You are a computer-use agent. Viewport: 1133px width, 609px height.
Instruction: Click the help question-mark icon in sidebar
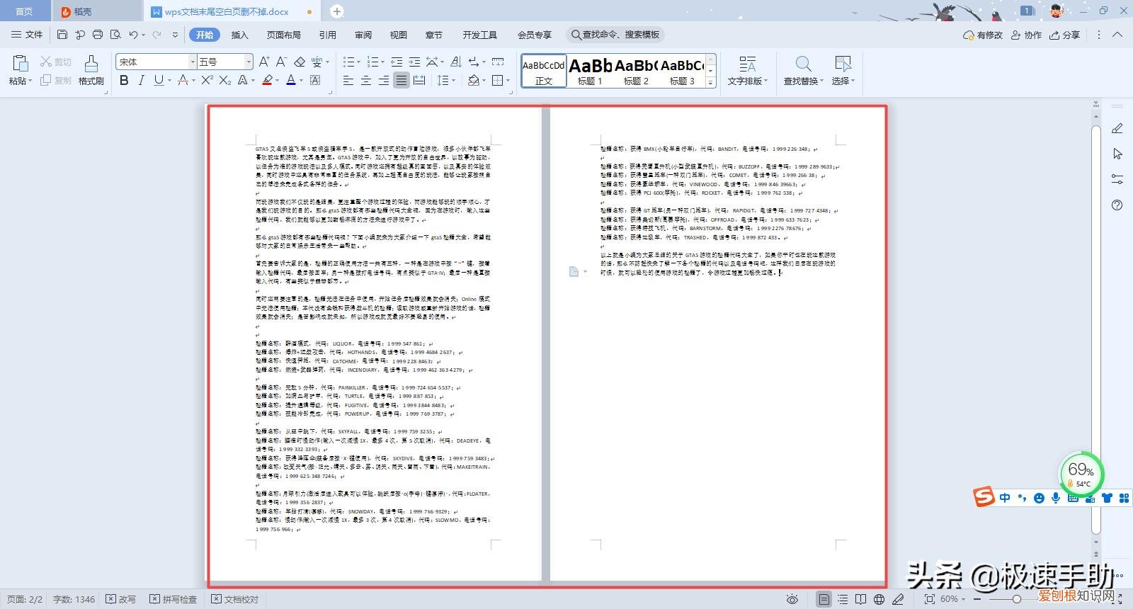coord(1117,205)
